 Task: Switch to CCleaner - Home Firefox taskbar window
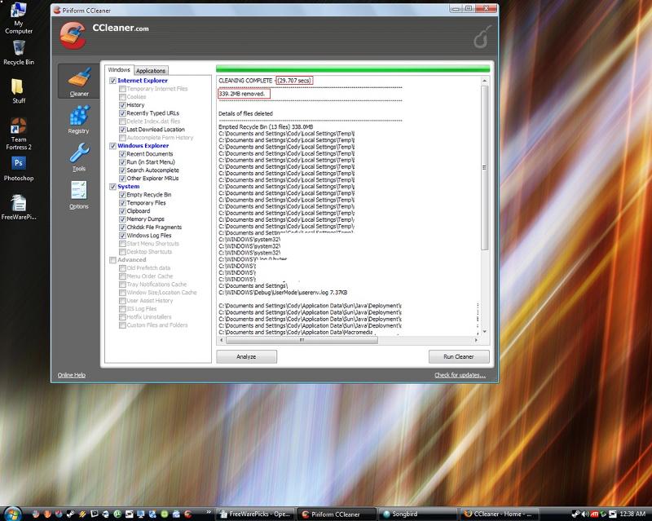click(x=498, y=514)
